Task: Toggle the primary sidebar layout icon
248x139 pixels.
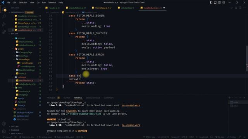Action: [211, 3]
